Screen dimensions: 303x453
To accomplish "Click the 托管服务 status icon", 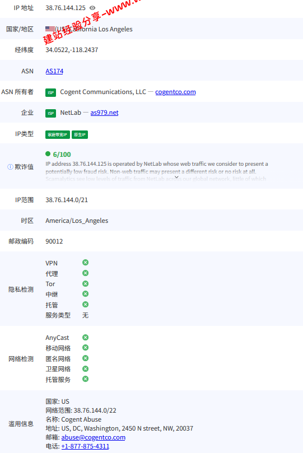I will pyautogui.click(x=85, y=379).
